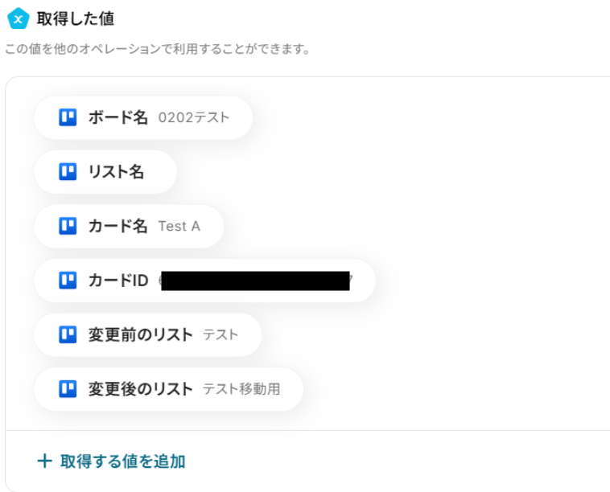
Task: Click the Trello icon in 変更後のリスト chip
Action: (68, 389)
